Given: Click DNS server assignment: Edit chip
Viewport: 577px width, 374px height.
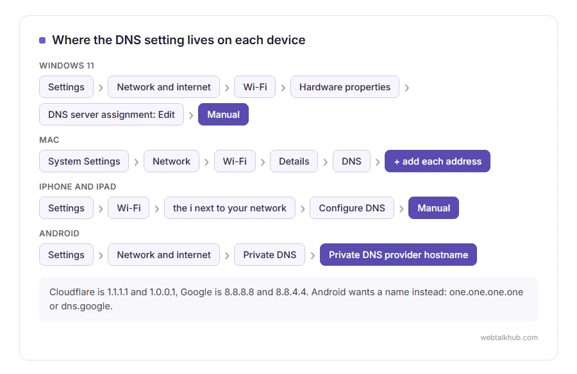Looking at the screenshot, I should (x=112, y=115).
